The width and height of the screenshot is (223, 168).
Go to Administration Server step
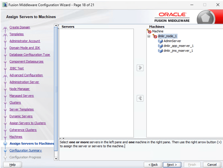tap(24, 82)
